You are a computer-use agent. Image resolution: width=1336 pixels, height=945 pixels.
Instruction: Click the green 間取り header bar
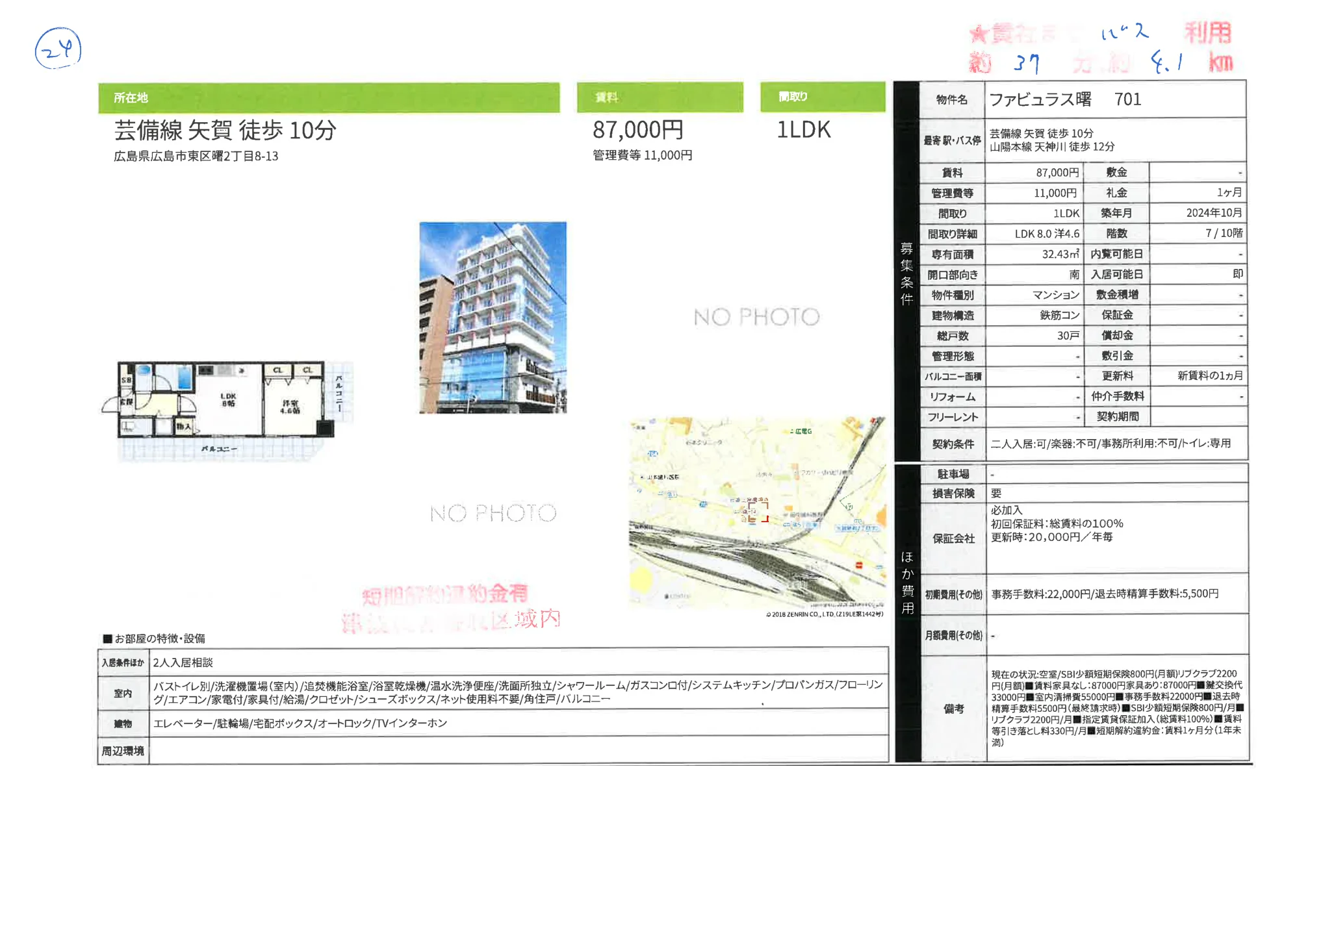tap(823, 97)
